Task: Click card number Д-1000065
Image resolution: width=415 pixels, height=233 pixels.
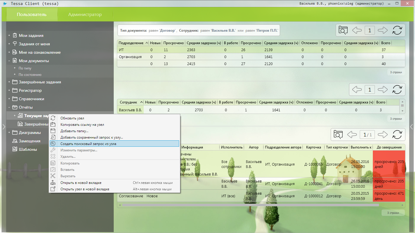Action: coord(314,164)
